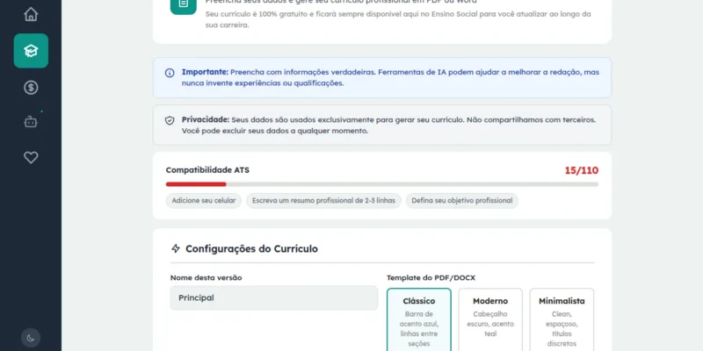The width and height of the screenshot is (703, 351).
Task: Click the Compatibilidade ATS progress bar
Action: point(382,184)
